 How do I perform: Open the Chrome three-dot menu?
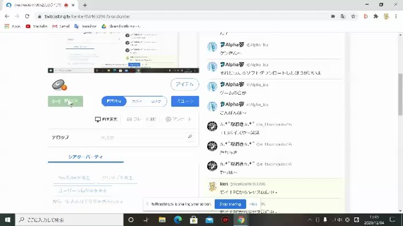coord(396,16)
